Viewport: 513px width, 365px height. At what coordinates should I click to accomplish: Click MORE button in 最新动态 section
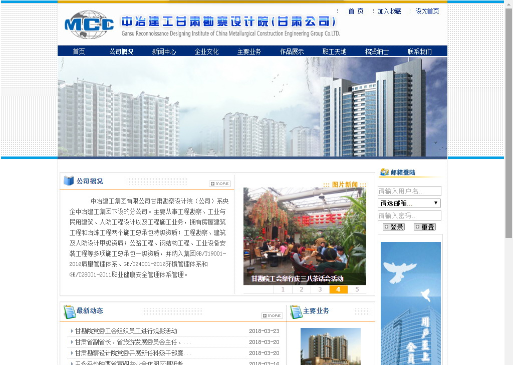coord(272,315)
